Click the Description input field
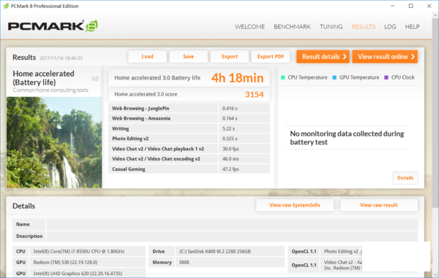Viewport: 439px width, 278px height. pos(232,236)
